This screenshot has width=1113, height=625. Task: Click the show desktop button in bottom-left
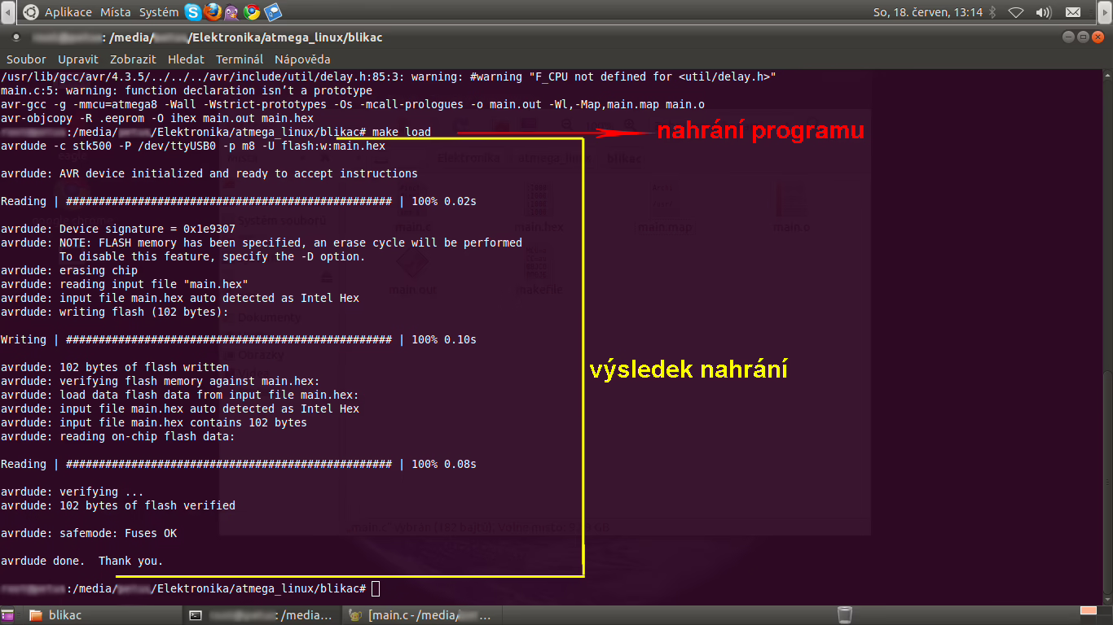[x=7, y=614]
